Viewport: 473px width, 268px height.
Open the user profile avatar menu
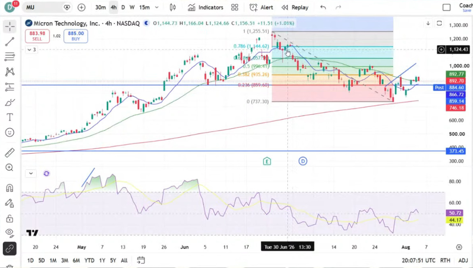click(10, 7)
